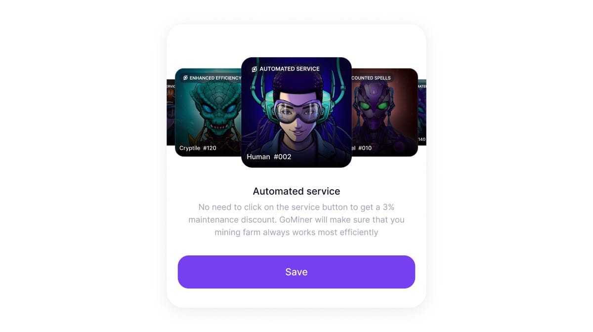Click the cut-off badge on far-left card

(x=171, y=85)
